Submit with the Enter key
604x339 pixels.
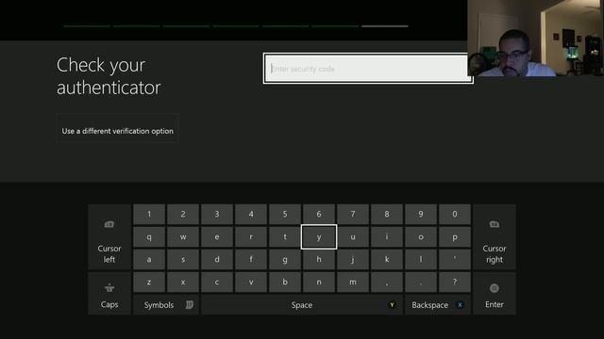click(x=495, y=294)
